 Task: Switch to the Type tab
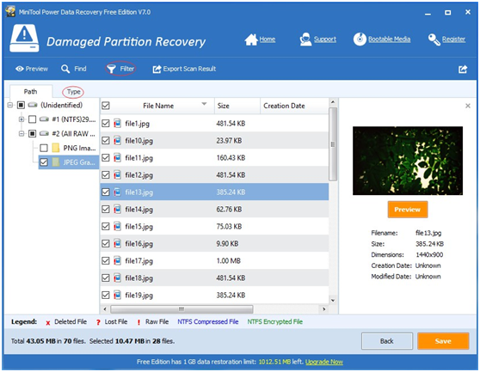[73, 92]
